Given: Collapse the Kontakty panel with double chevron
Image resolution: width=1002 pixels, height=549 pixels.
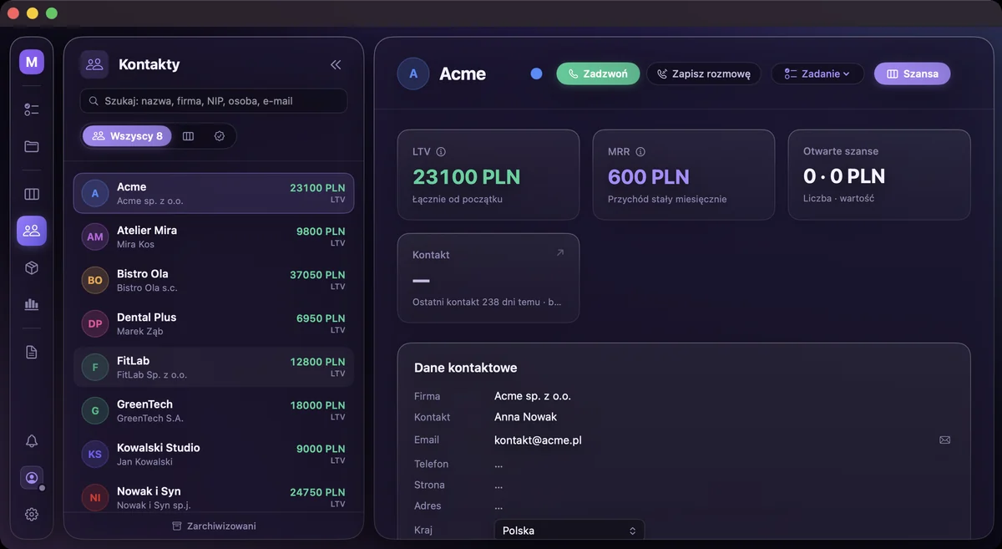Looking at the screenshot, I should (x=336, y=64).
